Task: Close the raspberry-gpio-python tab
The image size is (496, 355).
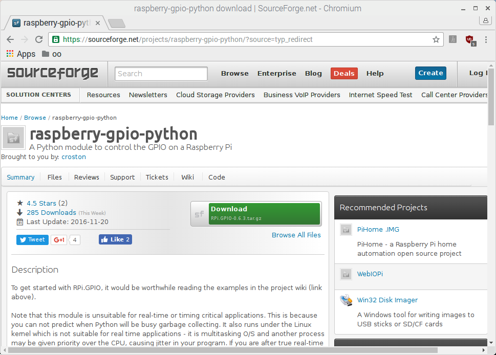Action: [98, 23]
